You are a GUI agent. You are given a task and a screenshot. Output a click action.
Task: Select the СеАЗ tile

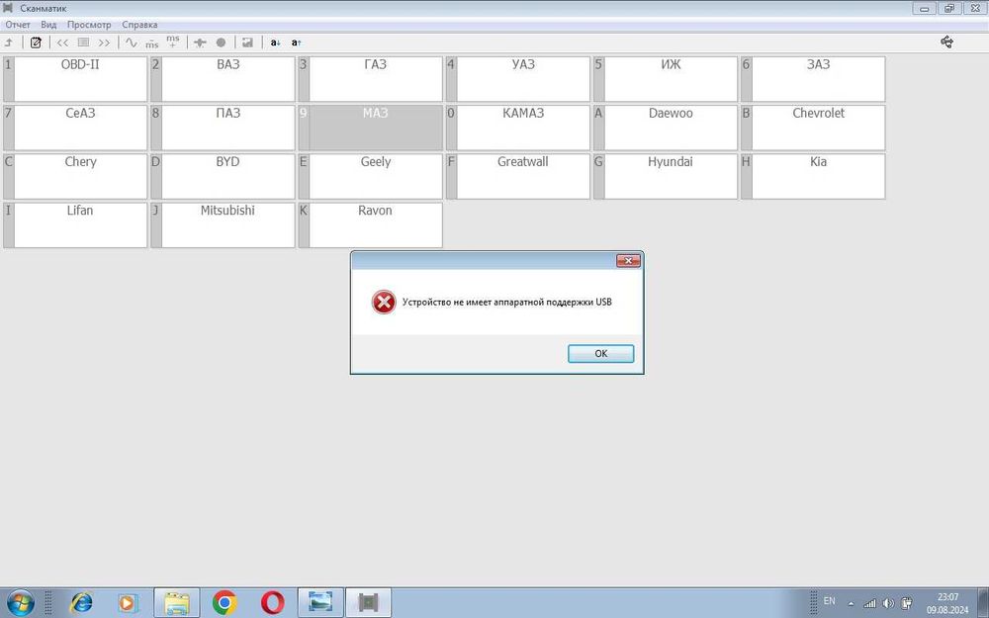[76, 128]
